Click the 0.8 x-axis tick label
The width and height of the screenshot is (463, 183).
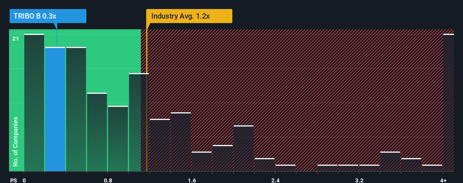pyautogui.click(x=108, y=180)
